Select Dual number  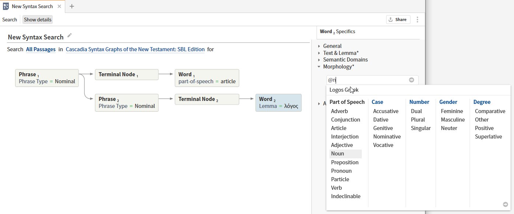point(416,111)
